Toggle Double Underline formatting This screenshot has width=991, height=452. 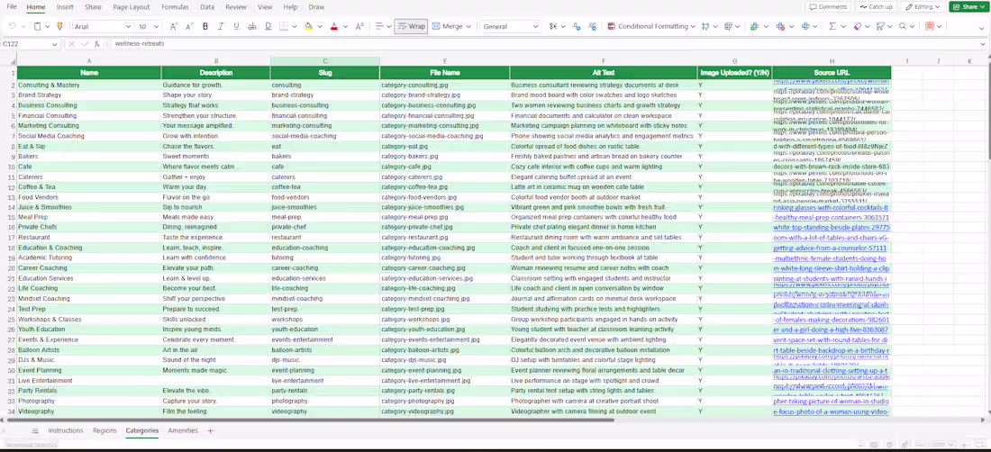(268, 26)
